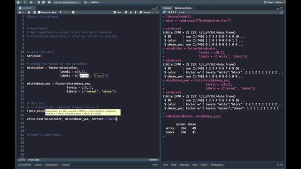Click the highlighted 'white' label on line 16
Screen dimensions: 301x169
point(84,76)
